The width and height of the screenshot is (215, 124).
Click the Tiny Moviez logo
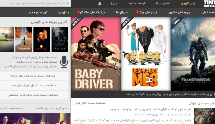209,4
